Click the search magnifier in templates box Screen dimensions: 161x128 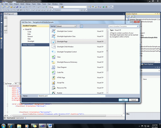tap(138, 26)
